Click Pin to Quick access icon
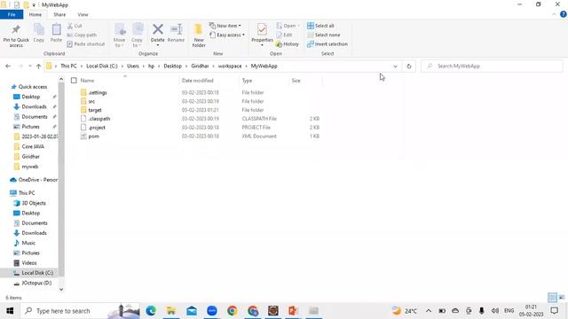Viewport: 568px width, 319px height. pyautogui.click(x=16, y=29)
